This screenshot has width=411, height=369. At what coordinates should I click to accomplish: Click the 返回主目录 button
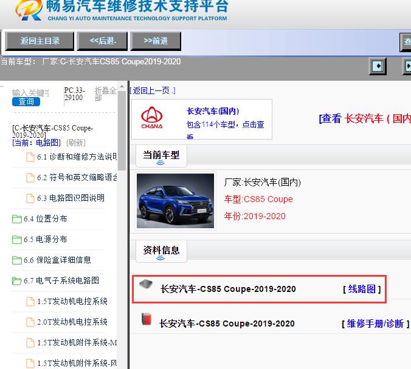(x=40, y=41)
